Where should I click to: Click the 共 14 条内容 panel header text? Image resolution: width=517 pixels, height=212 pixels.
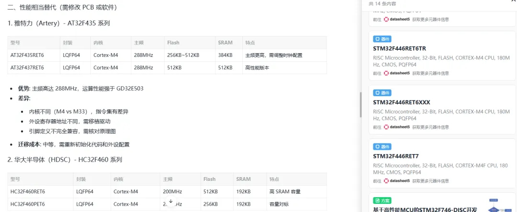[x=382, y=4]
